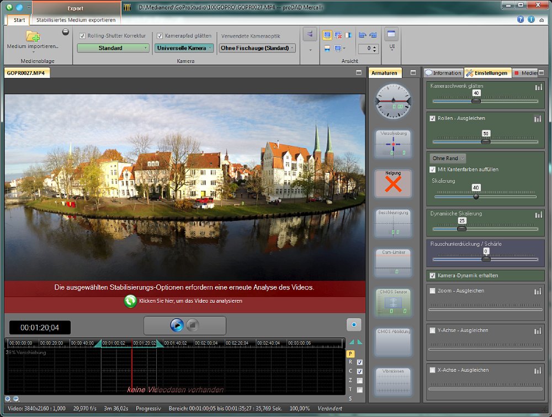
Task: Toggle the Rolling-Shutter Korrektur checkbox
Action: point(83,36)
